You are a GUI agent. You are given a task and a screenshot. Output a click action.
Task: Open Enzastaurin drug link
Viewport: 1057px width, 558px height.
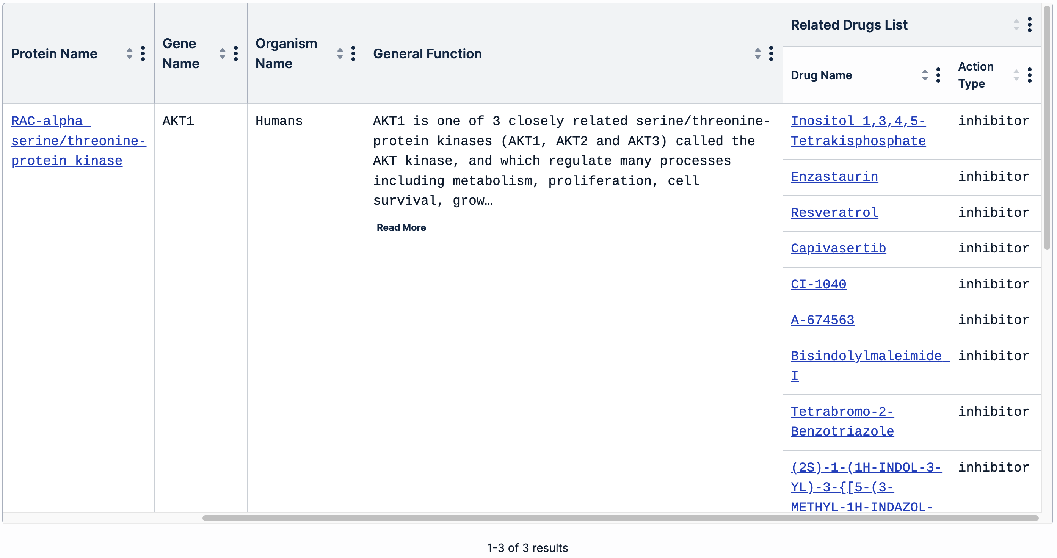pos(834,177)
